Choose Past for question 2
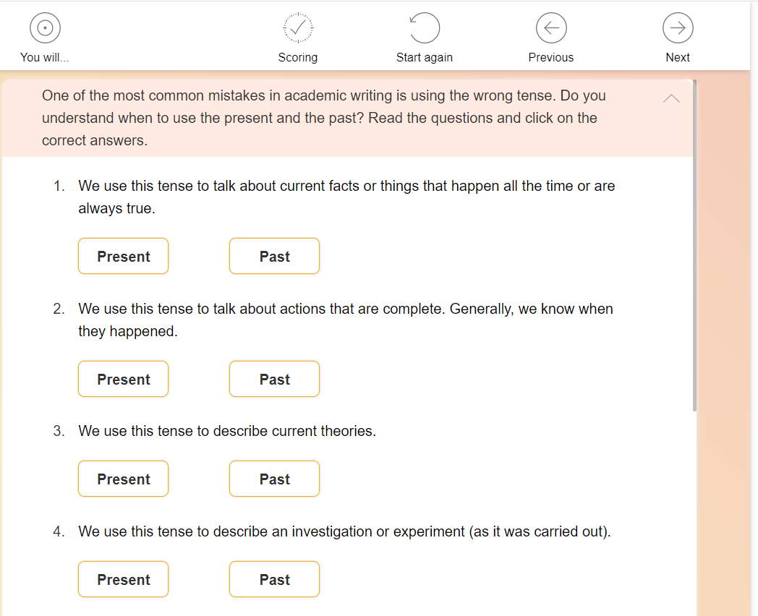This screenshot has height=616, width=758. (274, 380)
